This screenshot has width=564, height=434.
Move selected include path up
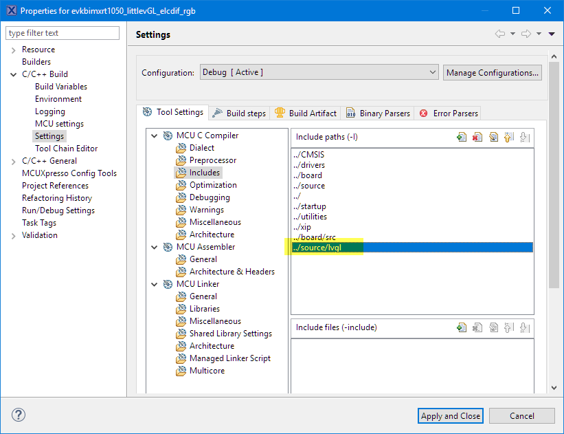(x=509, y=137)
